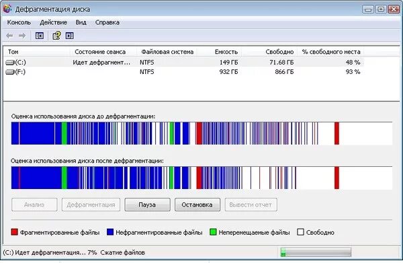Screen dimensions: 403x263
Task: Select the (F:) drive icon
Action: coord(10,72)
